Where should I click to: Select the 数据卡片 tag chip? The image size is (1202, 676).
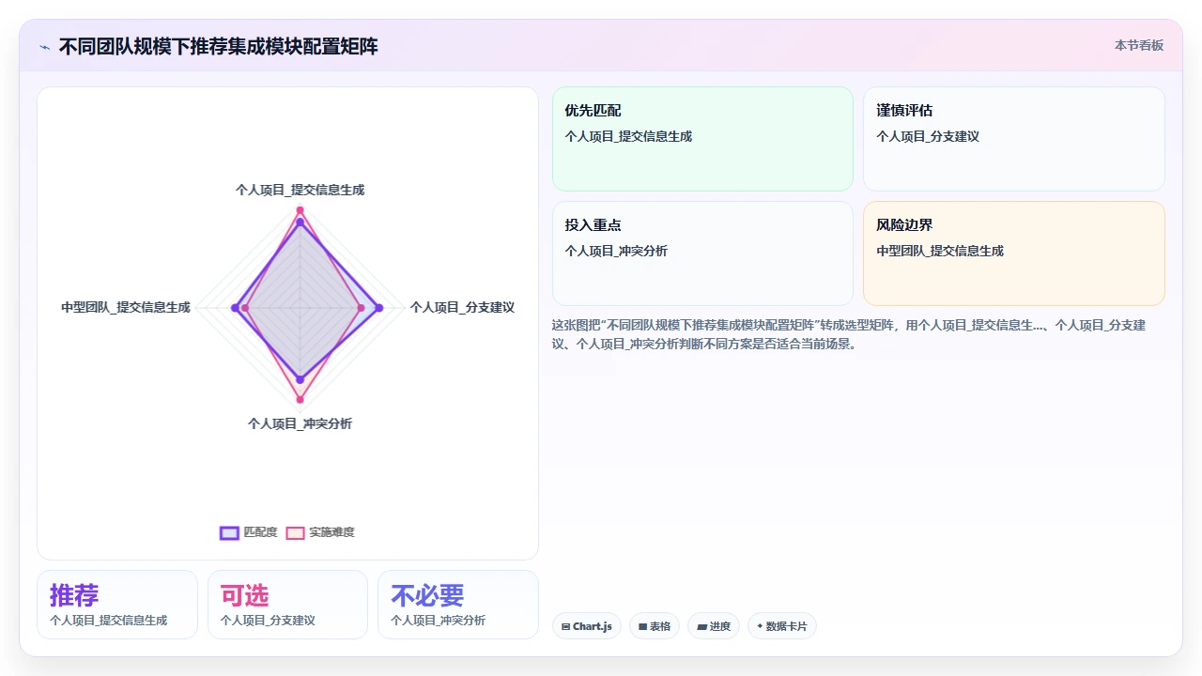[x=782, y=626]
